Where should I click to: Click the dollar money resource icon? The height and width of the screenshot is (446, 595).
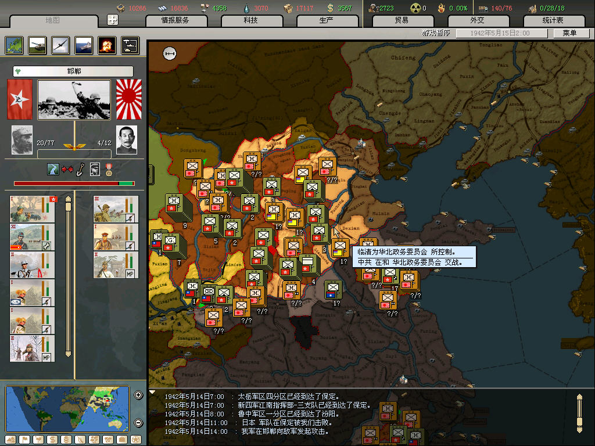point(330,8)
